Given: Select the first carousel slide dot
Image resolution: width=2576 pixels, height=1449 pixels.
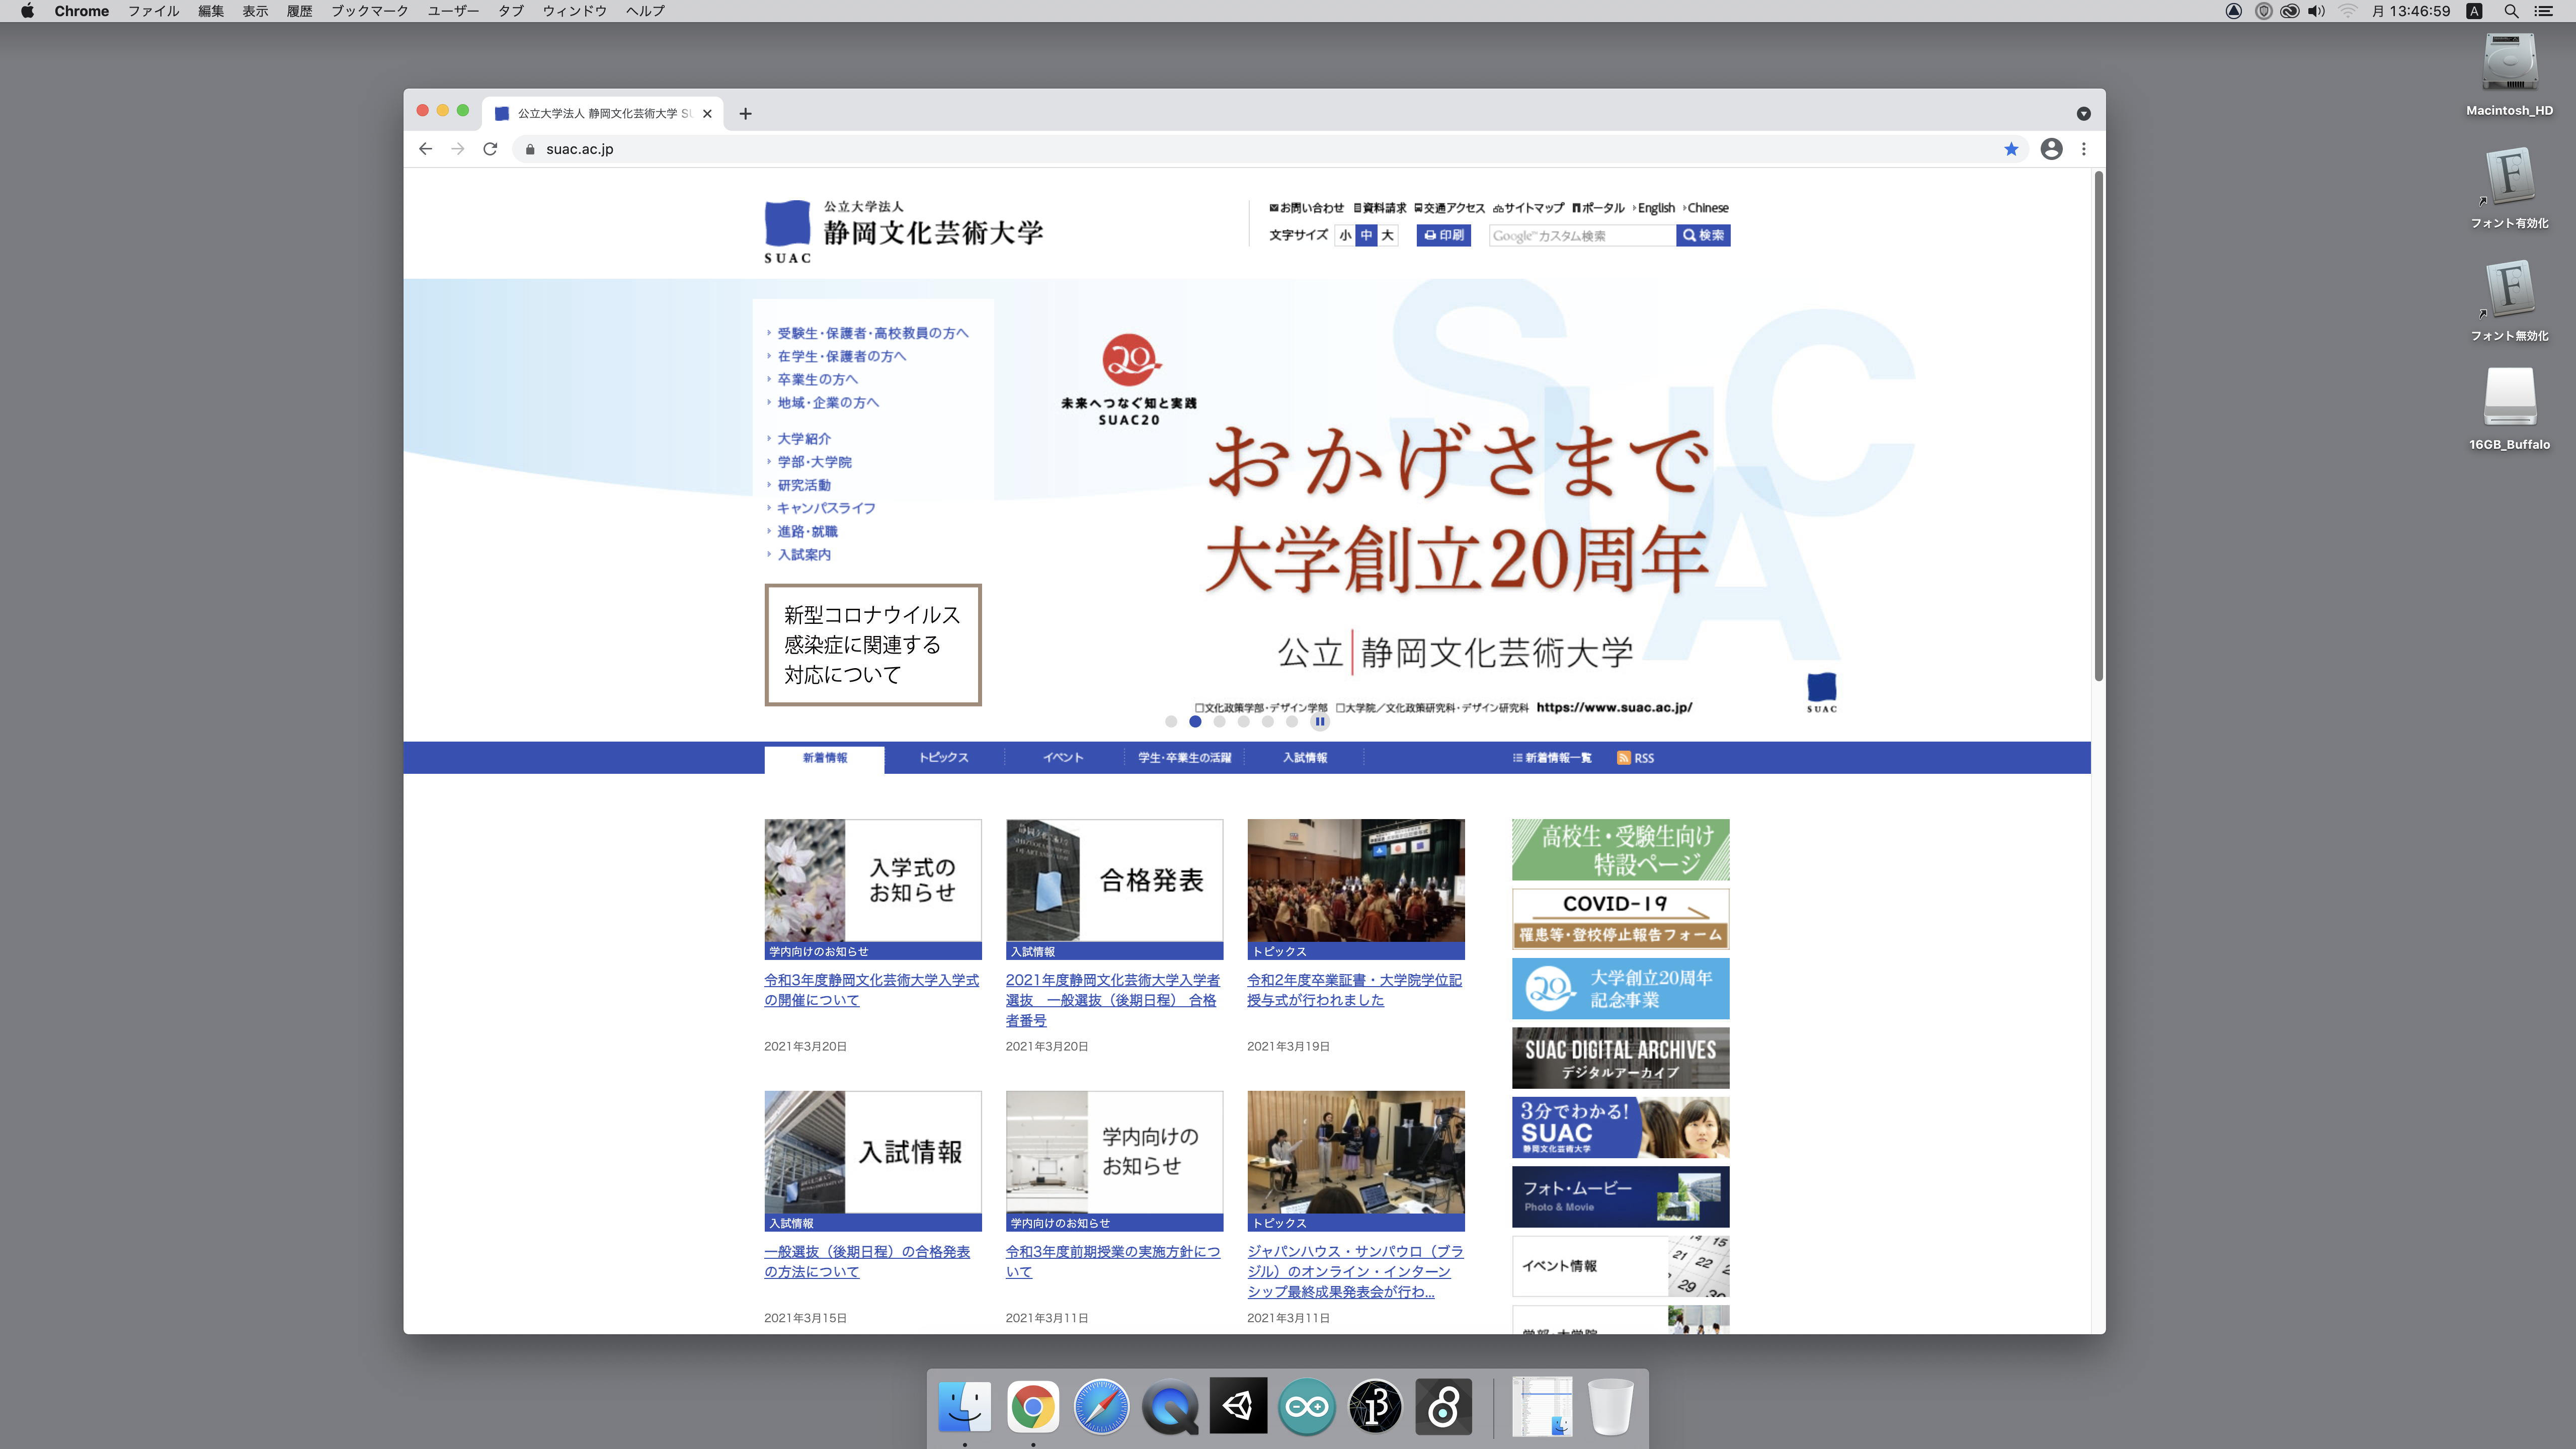Looking at the screenshot, I should (1171, 721).
